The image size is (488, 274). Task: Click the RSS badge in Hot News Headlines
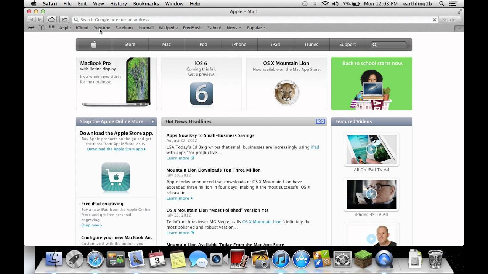320,121
